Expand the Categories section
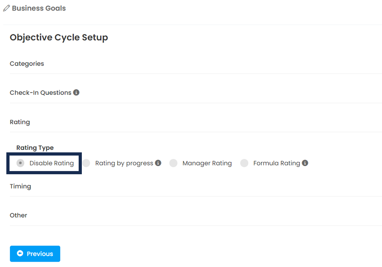 pos(27,64)
